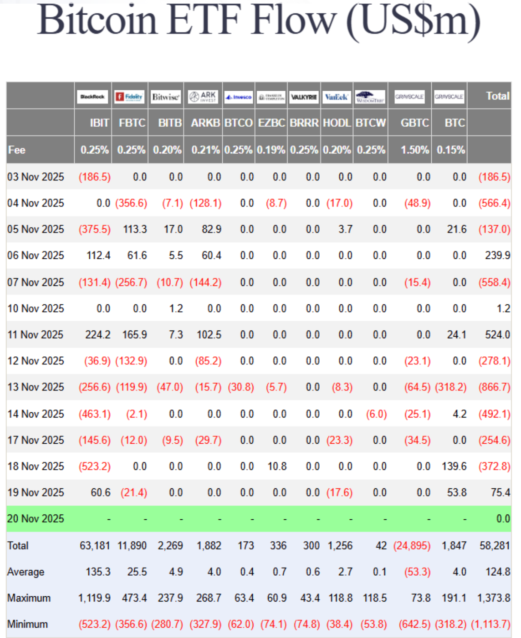Click the Bitwise logo in the header
The height and width of the screenshot is (638, 521).
pos(166,96)
